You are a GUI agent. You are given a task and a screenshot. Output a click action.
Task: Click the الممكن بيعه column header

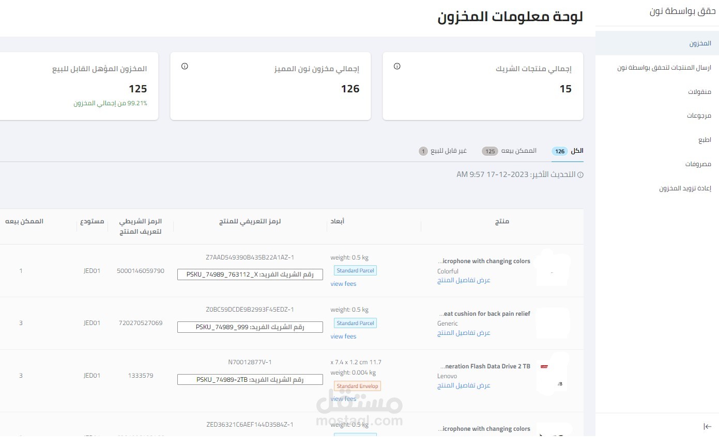point(24,221)
